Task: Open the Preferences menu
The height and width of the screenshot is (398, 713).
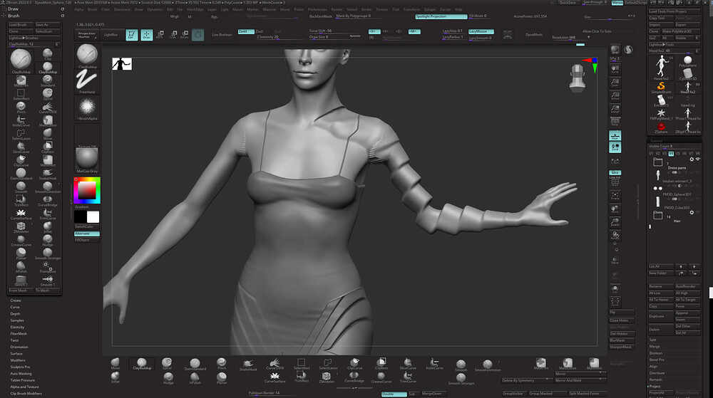Action: (317, 9)
